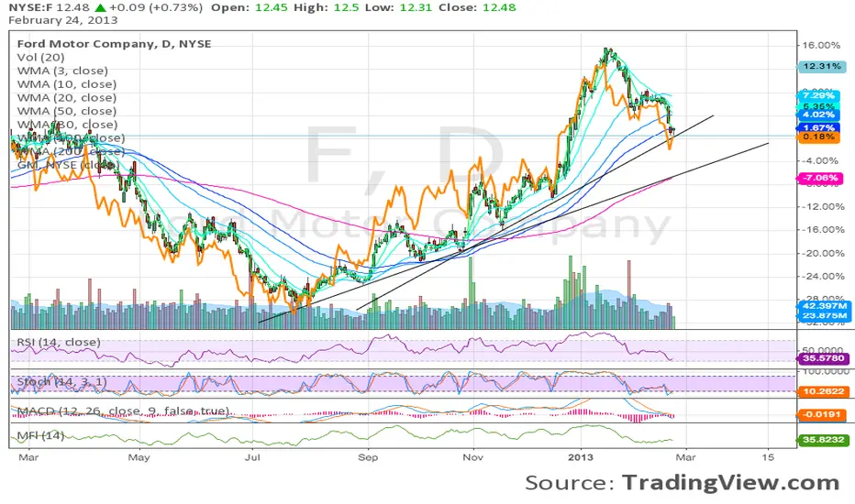Click the Vol (20) indicator label
855x504 pixels.
[x=41, y=57]
